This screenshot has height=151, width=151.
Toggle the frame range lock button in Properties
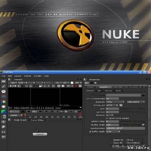click(x=143, y=95)
